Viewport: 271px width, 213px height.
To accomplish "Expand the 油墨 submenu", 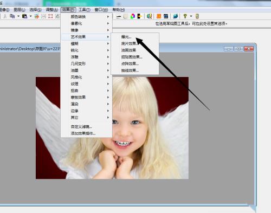I will point(86,70).
